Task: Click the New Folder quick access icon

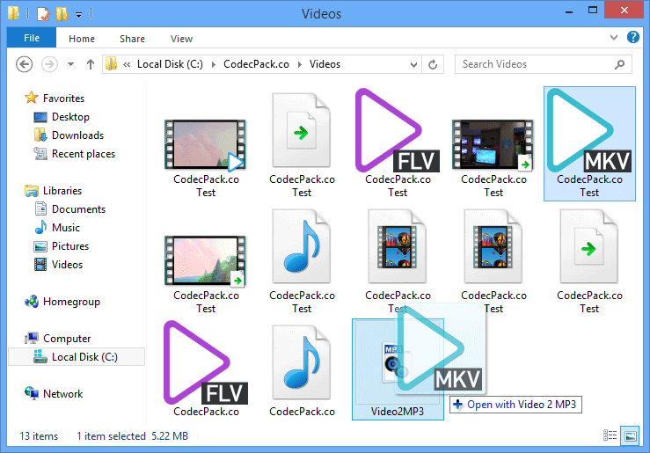Action: 62,14
